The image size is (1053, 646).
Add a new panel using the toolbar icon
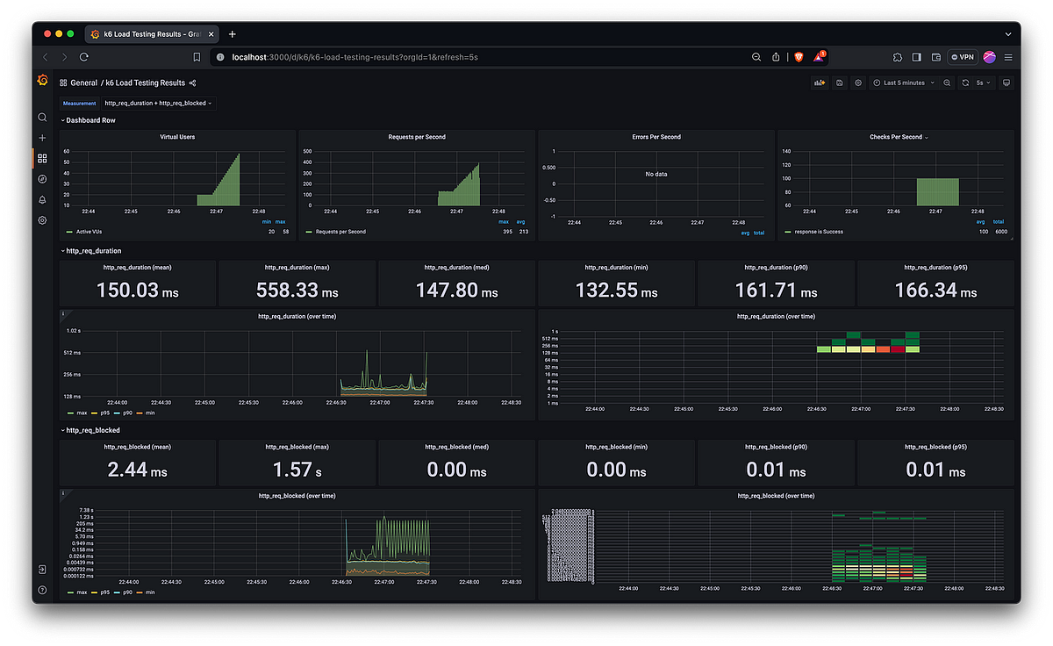click(818, 82)
